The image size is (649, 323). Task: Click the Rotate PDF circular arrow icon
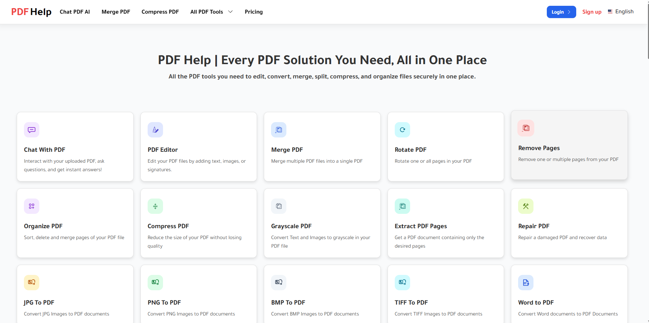coord(402,130)
